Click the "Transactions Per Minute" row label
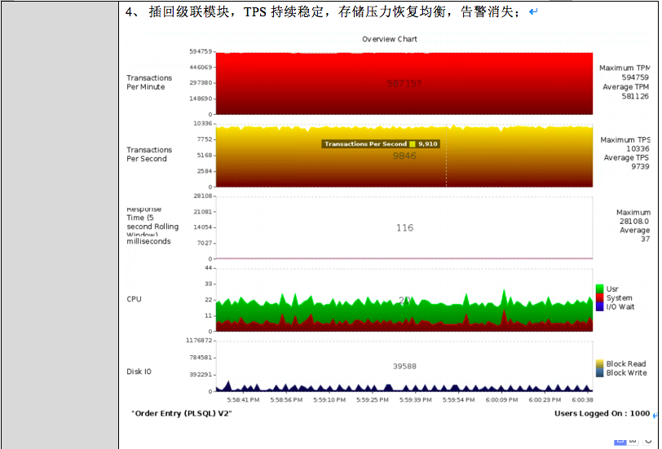Screen dimensions: 662x449 pyautogui.click(x=149, y=82)
